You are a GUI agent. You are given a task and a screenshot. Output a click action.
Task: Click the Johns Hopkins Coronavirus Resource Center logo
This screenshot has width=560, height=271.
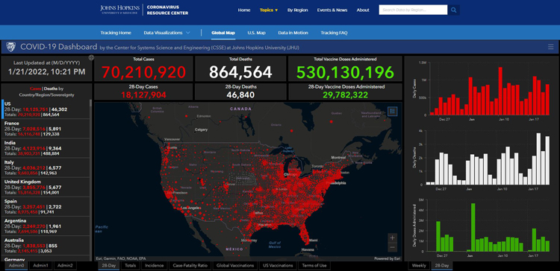[x=144, y=10]
